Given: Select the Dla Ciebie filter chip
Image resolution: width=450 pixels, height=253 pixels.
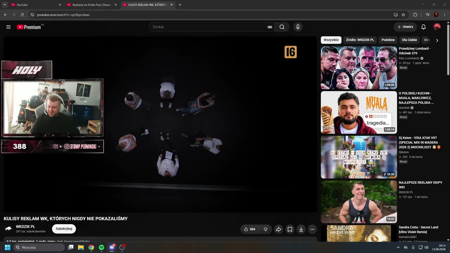Looking at the screenshot, I should click(x=410, y=40).
